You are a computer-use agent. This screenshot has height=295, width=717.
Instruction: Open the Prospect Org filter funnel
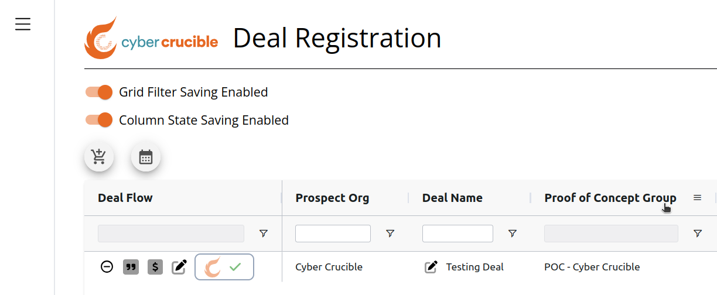pyautogui.click(x=390, y=234)
